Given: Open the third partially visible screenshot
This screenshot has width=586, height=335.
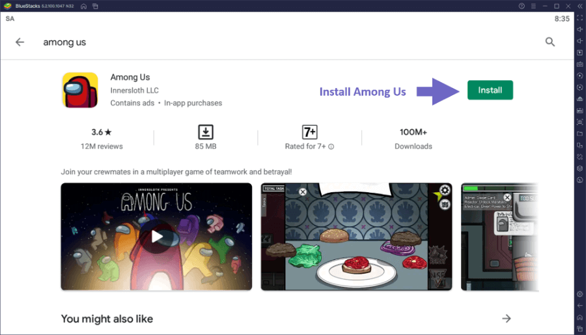Looking at the screenshot, I should [x=499, y=237].
